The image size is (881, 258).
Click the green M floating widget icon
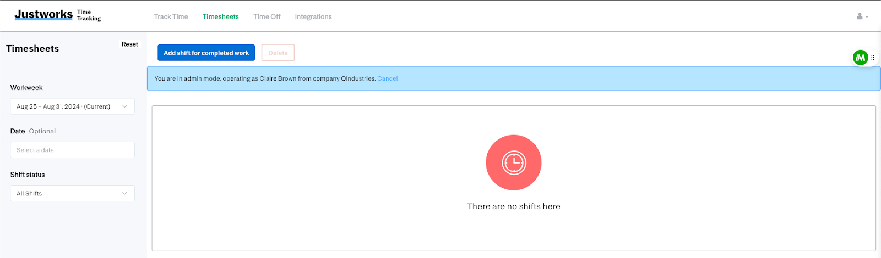tap(860, 58)
